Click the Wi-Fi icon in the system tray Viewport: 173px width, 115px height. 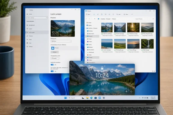click(143, 98)
